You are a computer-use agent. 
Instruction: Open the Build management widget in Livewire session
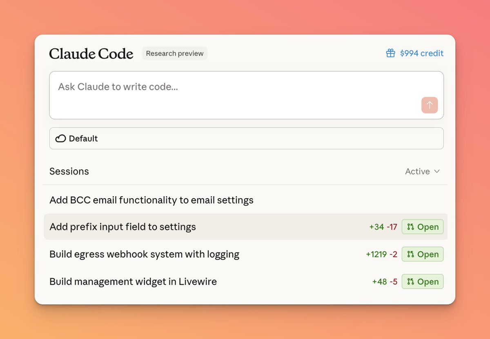(245, 281)
